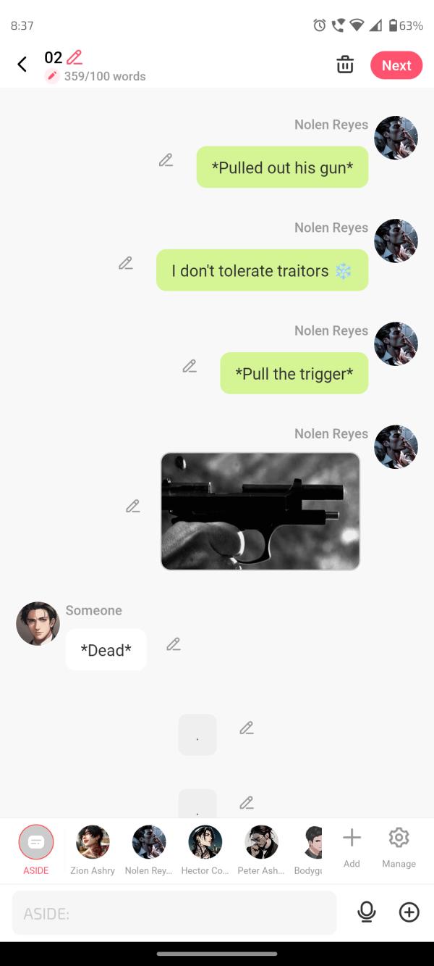Open attachments with circled plus icon
The image size is (434, 966).
pyautogui.click(x=409, y=912)
